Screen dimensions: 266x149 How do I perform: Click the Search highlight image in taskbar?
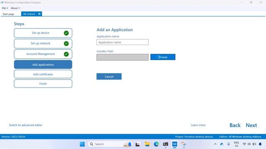[x=128, y=144]
